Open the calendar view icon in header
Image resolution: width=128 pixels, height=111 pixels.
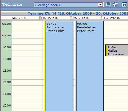[108, 4]
